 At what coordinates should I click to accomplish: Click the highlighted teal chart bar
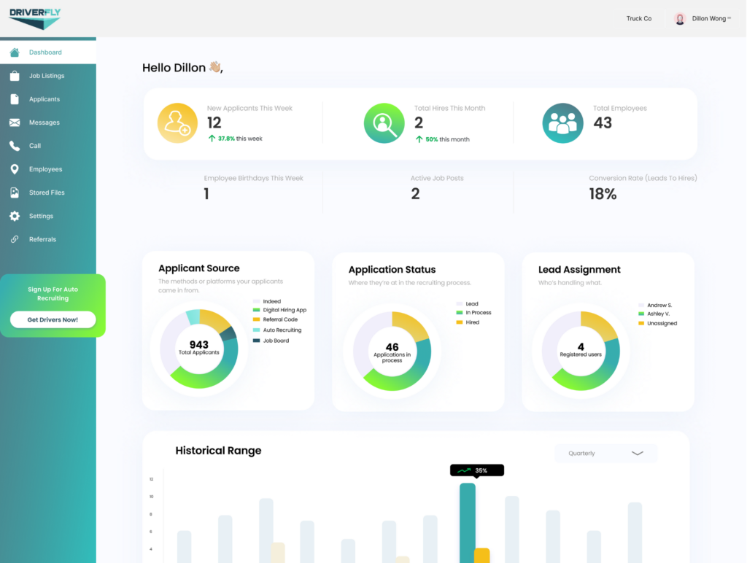click(x=468, y=523)
